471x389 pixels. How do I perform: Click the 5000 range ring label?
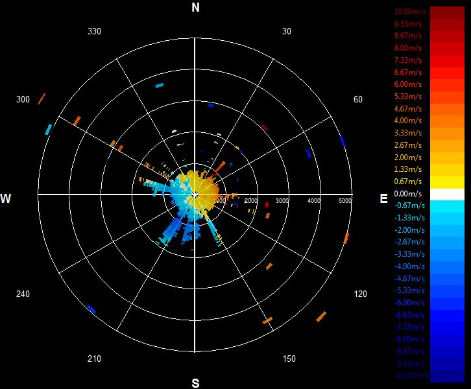click(x=345, y=200)
